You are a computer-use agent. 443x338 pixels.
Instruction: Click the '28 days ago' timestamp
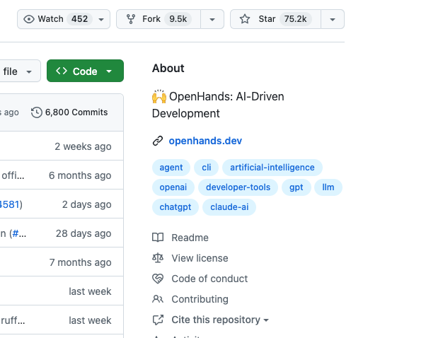[84, 233]
